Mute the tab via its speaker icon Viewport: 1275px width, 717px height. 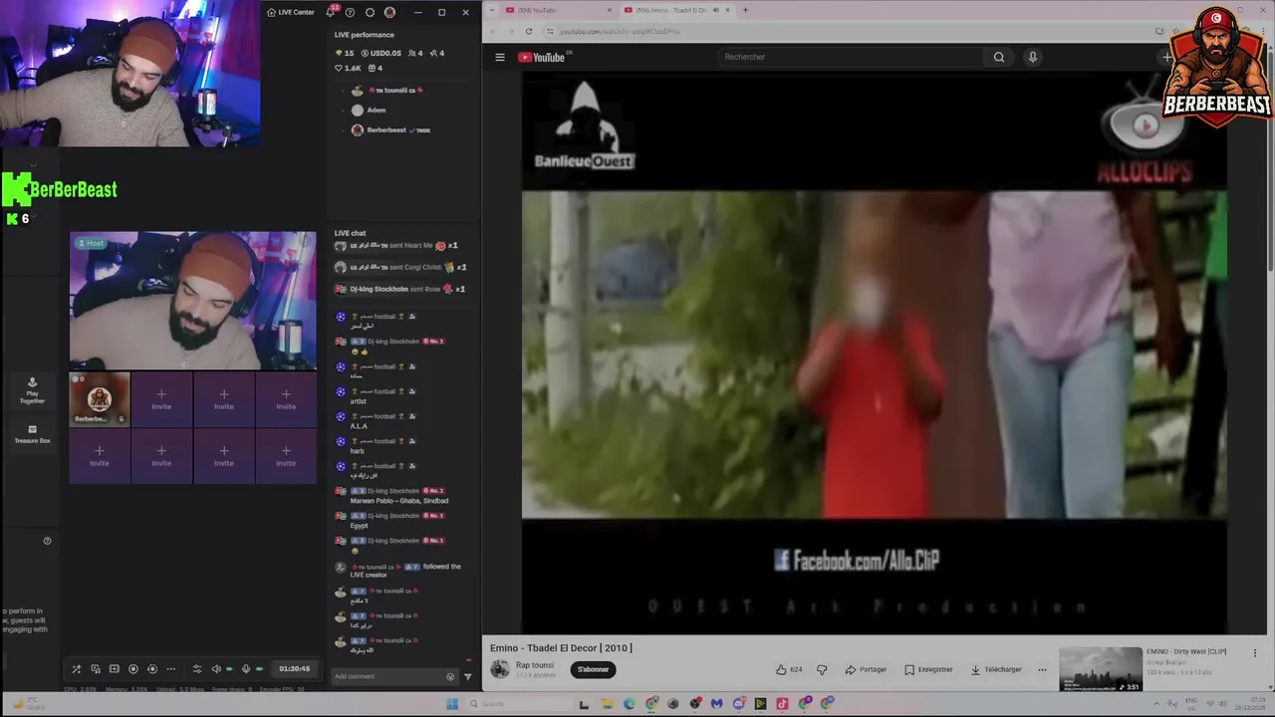715,10
